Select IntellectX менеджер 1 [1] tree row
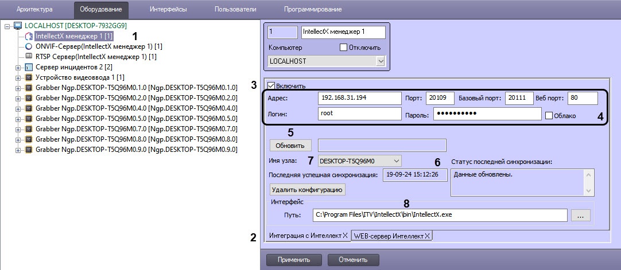The width and height of the screenshot is (621, 270). pos(74,36)
